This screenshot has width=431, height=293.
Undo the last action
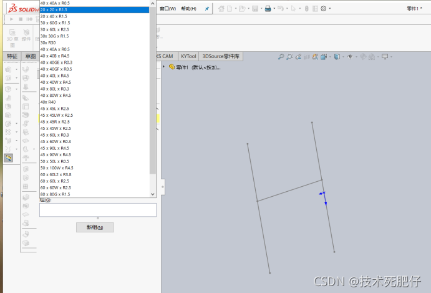pyautogui.click(x=281, y=9)
